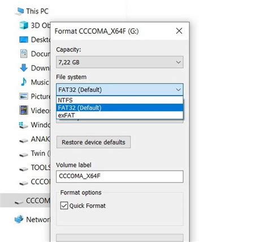
Task: Open the 3D Objects folder icon
Action: point(24,25)
